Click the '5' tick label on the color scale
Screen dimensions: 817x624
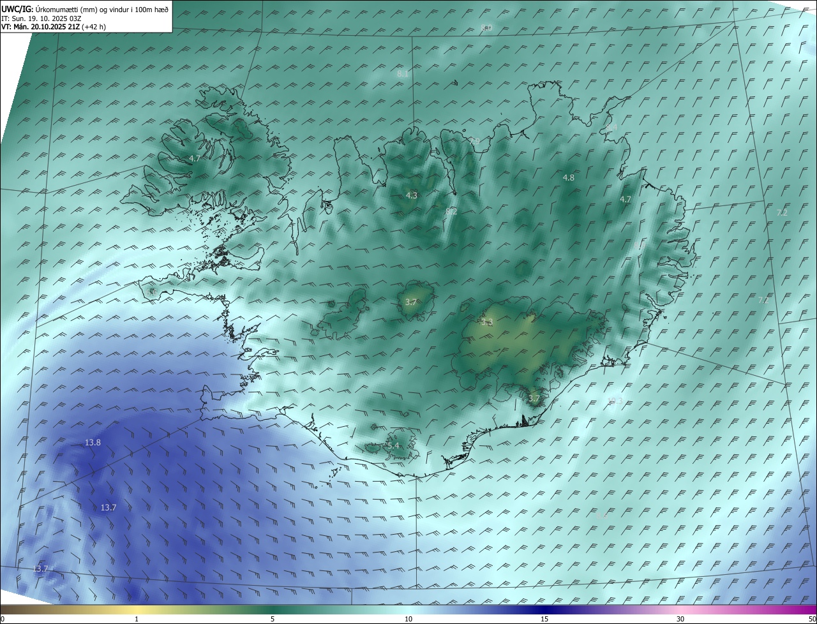coord(273,619)
